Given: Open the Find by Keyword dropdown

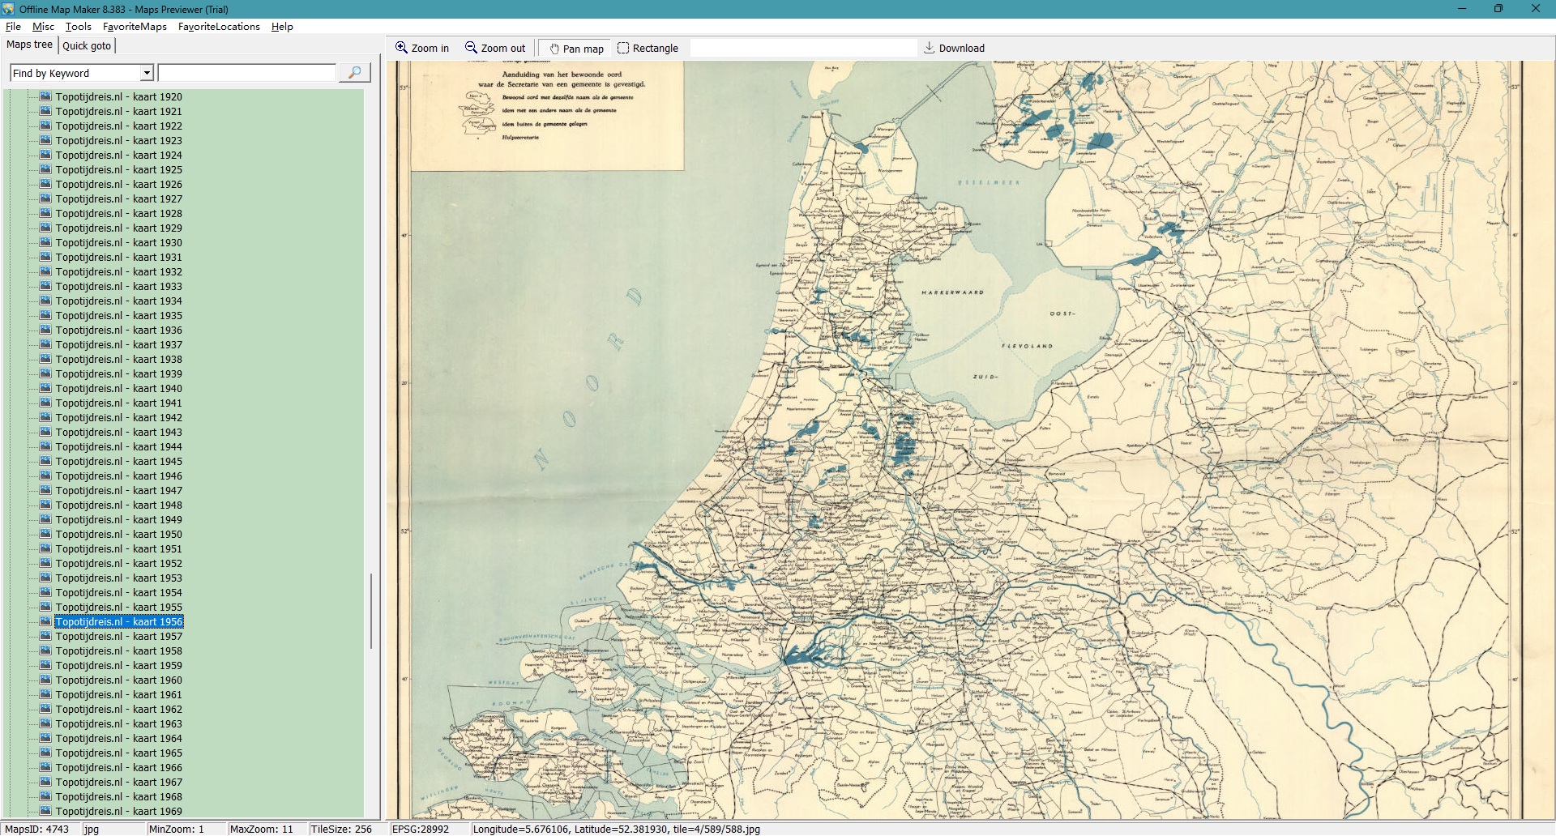Looking at the screenshot, I should (x=147, y=73).
